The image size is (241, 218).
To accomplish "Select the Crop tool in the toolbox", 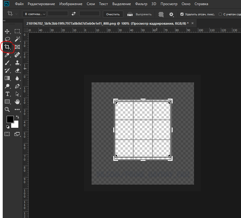I will [7, 47].
